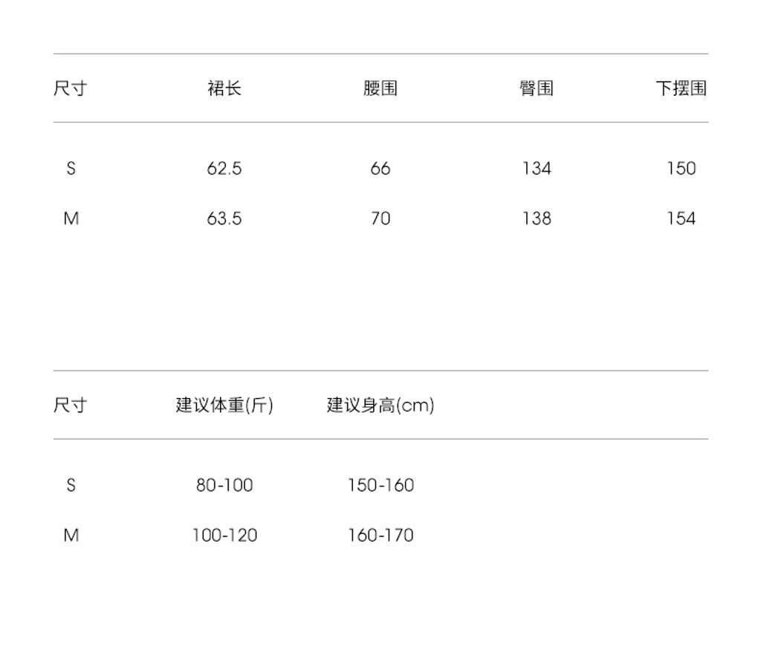761x653 pixels.
Task: Click the 建议体重(斤) header
Action: [224, 405]
